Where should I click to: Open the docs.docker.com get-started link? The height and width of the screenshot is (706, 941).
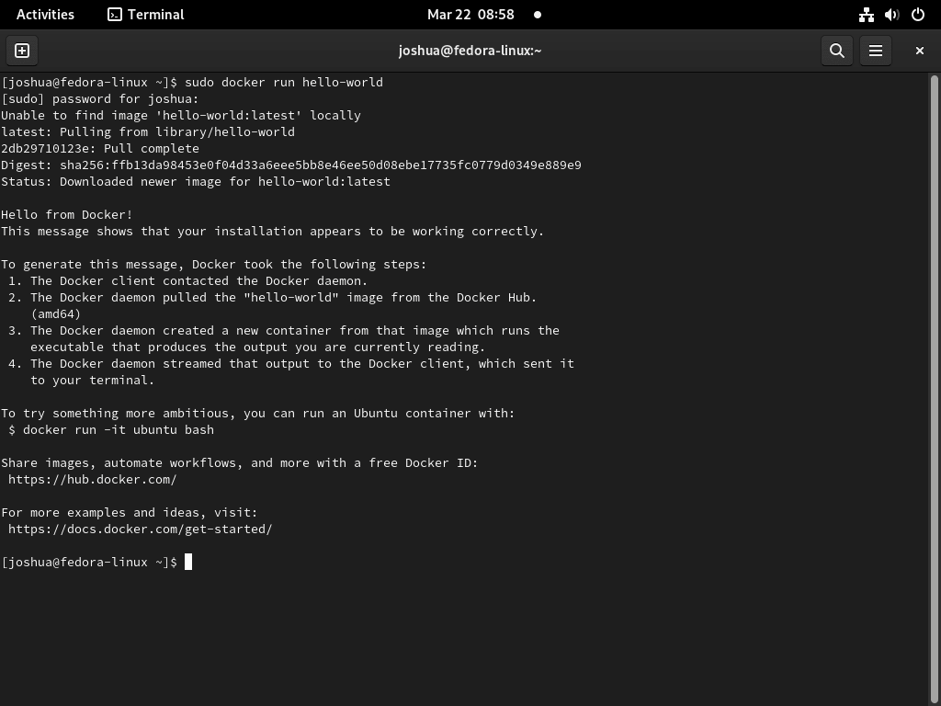tap(140, 529)
